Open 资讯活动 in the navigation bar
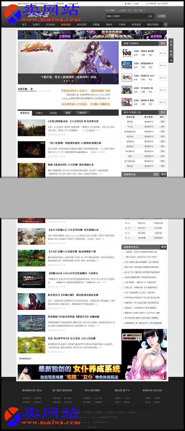 coord(50,25)
